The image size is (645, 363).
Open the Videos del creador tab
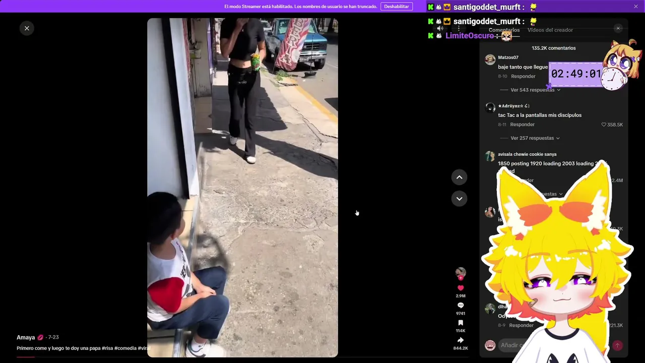[x=550, y=30]
